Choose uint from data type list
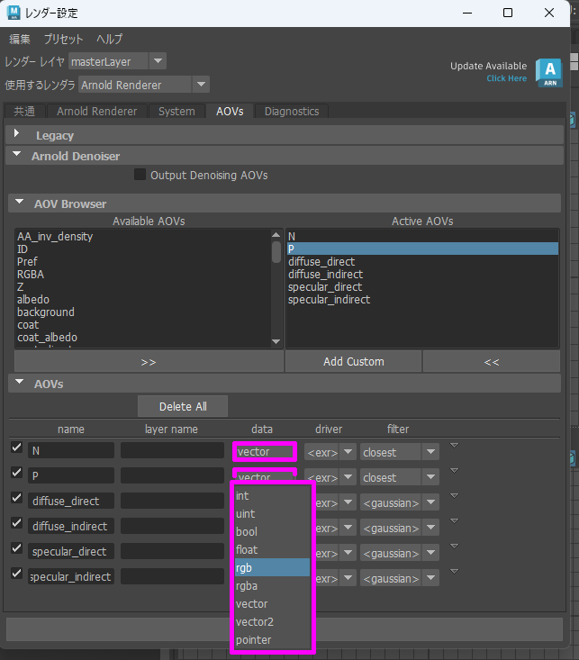The height and width of the screenshot is (660, 579). click(x=273, y=514)
